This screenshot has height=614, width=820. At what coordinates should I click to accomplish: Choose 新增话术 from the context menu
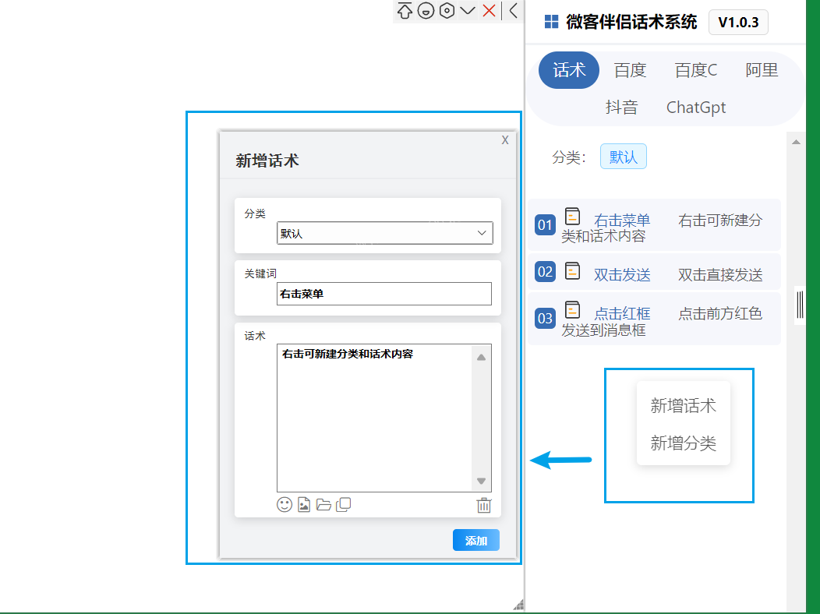coord(683,406)
